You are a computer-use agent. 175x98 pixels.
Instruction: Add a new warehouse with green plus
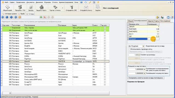pyautogui.click(x=41, y=17)
